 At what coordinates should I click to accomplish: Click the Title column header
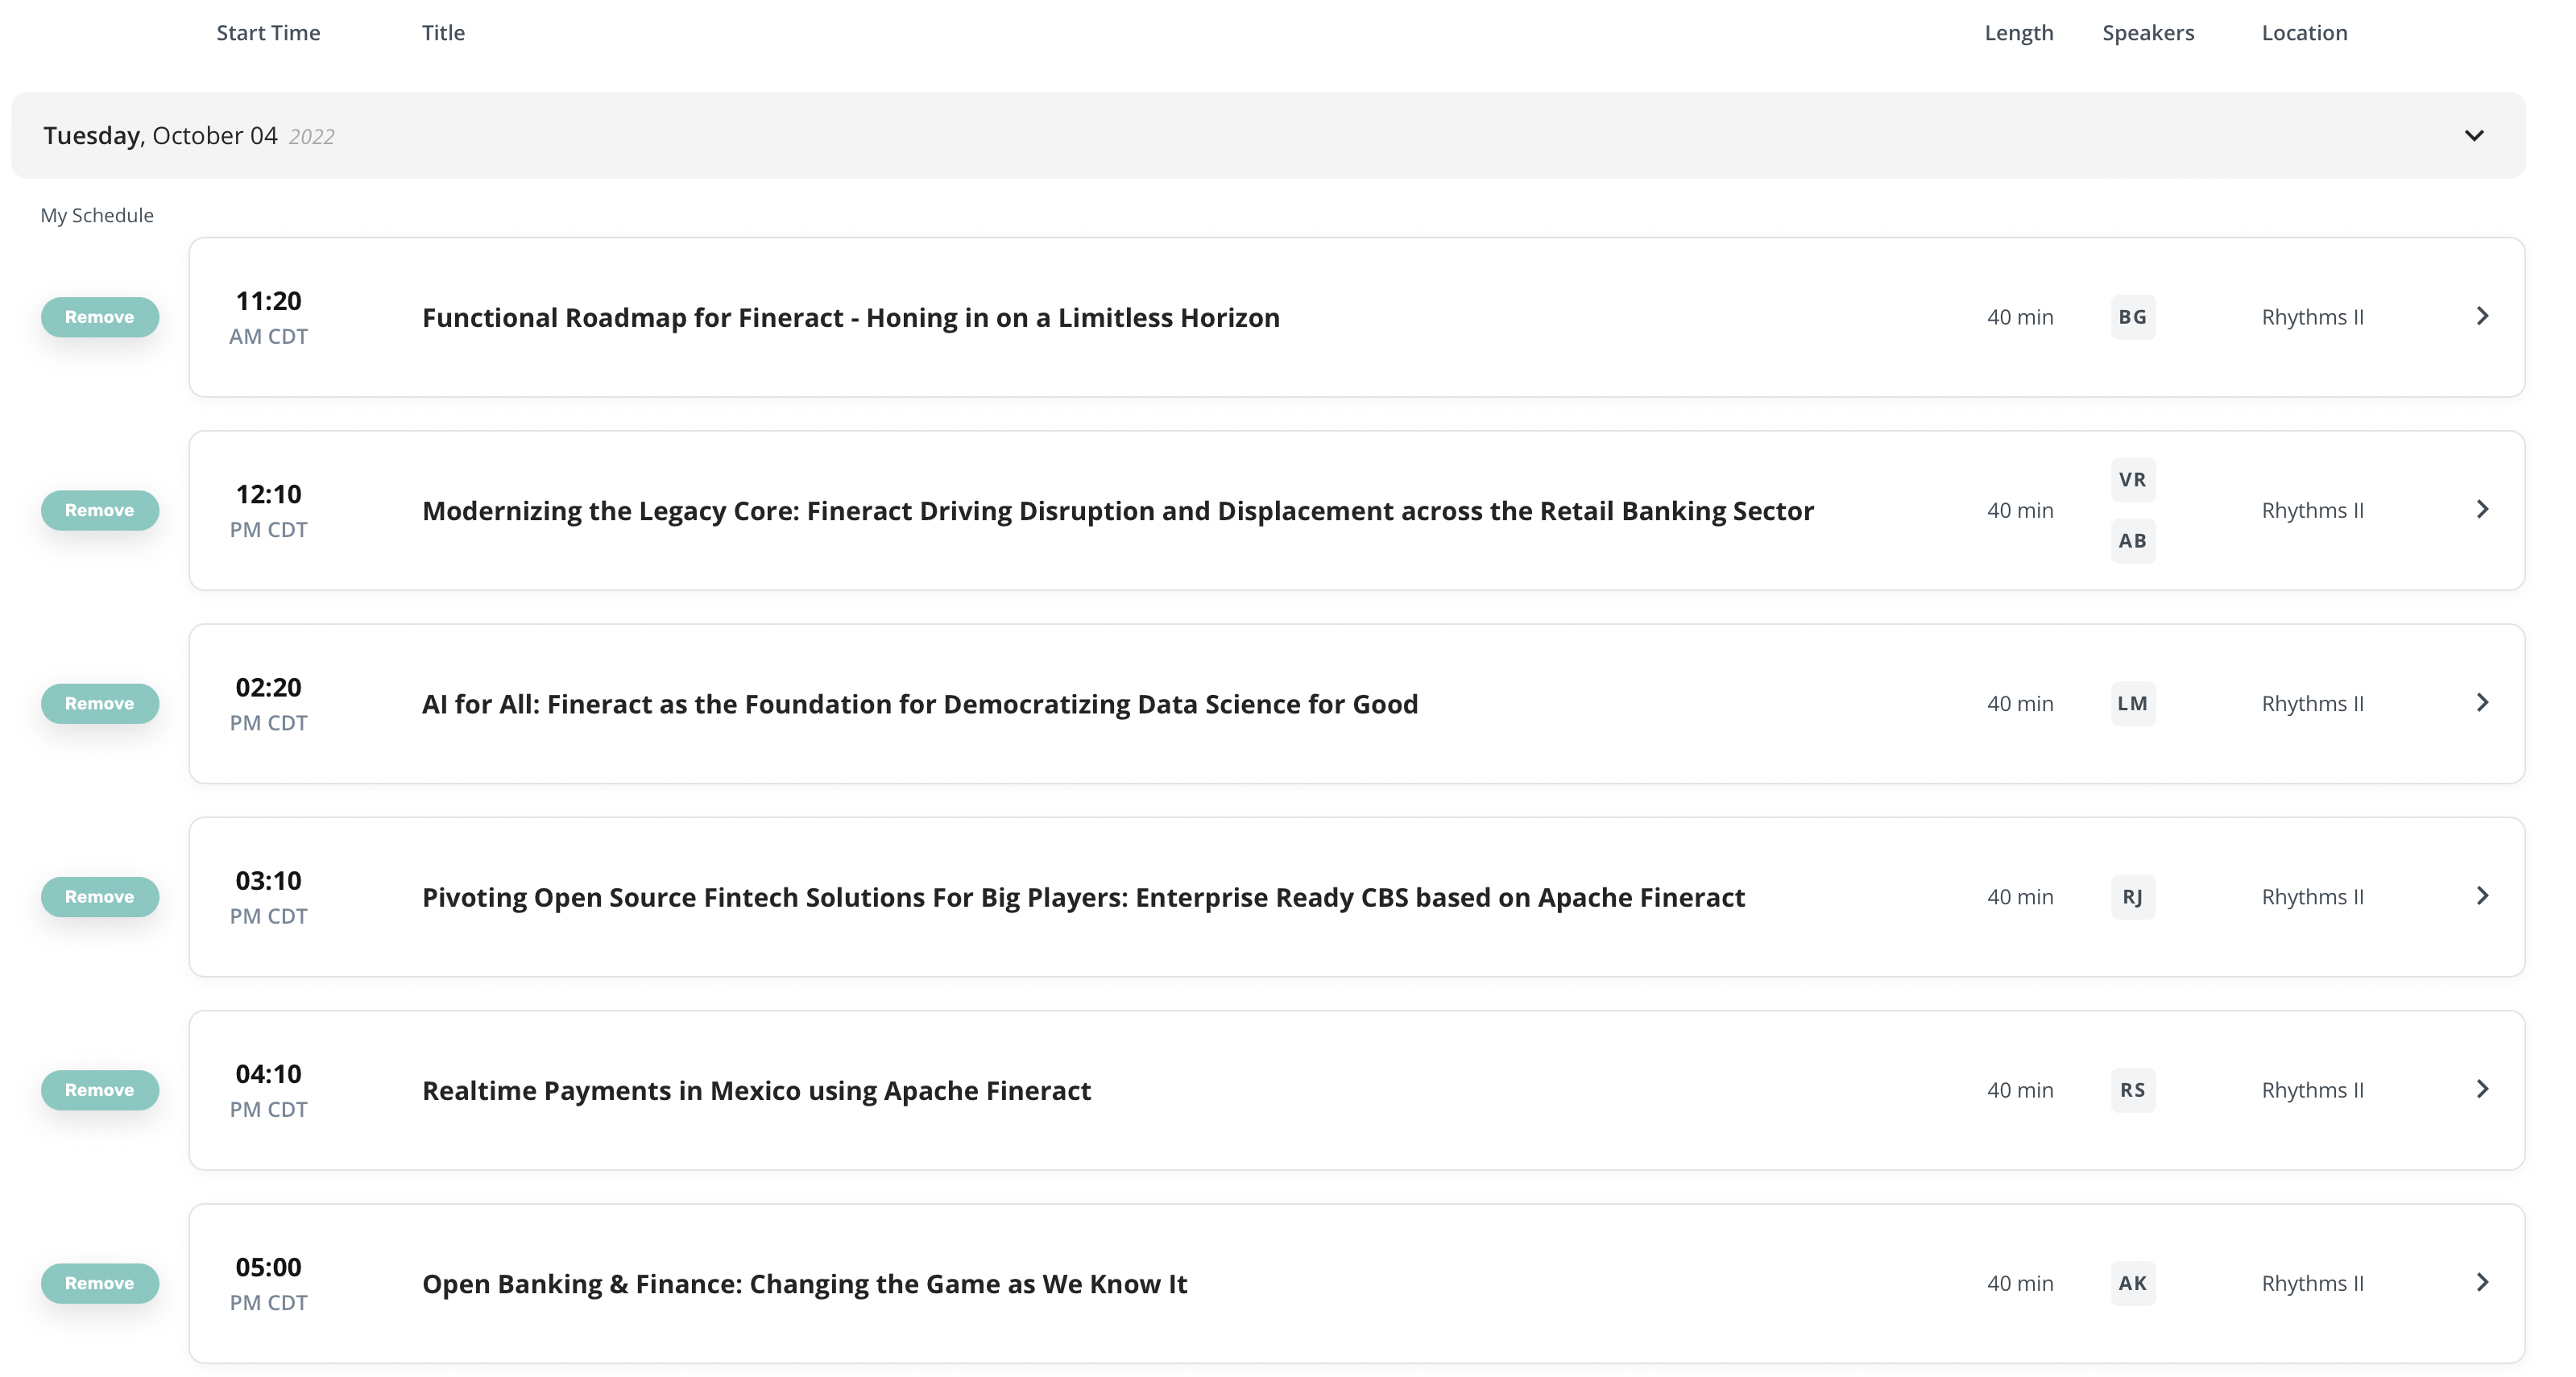point(443,33)
